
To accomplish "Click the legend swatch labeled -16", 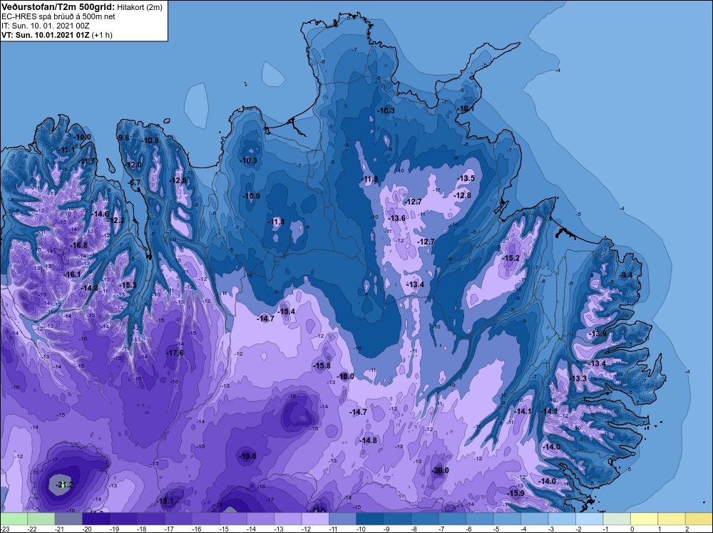I will pos(205,519).
